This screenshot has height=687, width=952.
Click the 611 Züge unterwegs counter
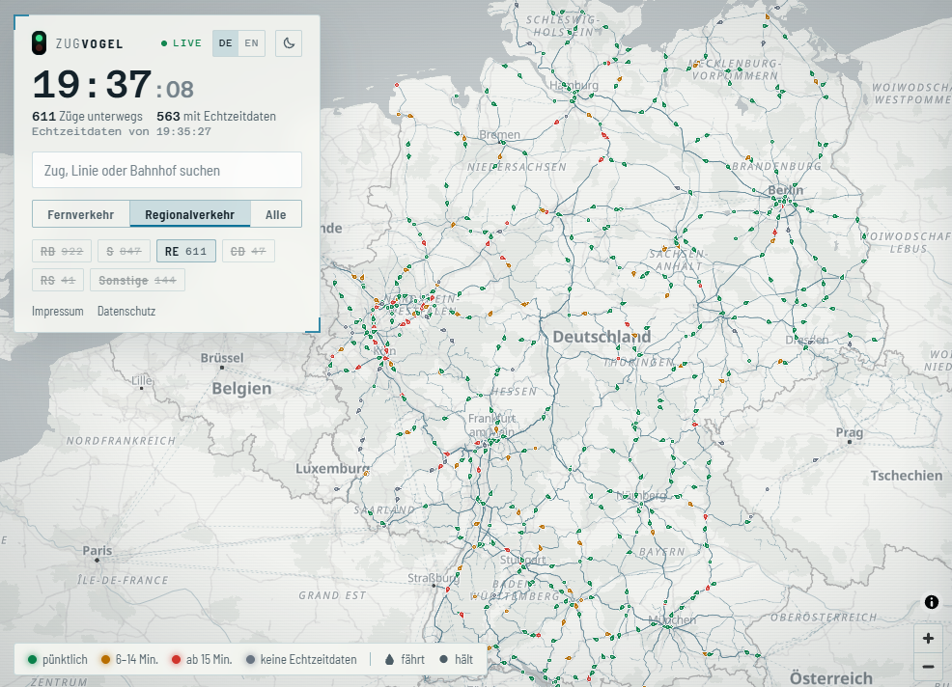pyautogui.click(x=88, y=116)
